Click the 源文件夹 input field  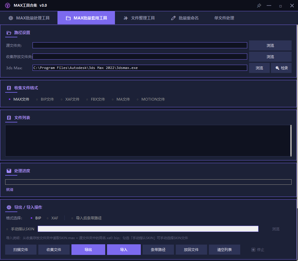click(140, 45)
